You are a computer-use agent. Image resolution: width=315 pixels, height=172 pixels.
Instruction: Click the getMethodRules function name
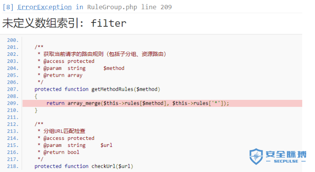point(112,89)
